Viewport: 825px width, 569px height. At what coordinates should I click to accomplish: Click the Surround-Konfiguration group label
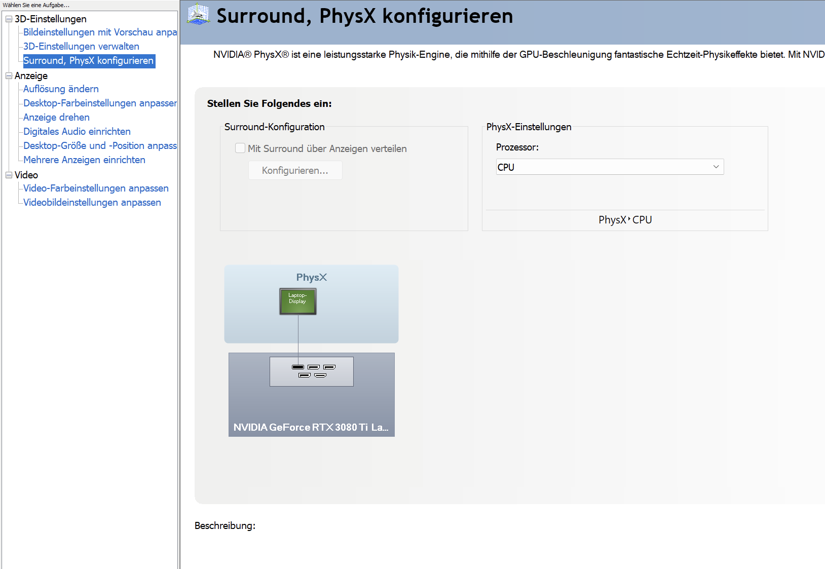coord(274,127)
